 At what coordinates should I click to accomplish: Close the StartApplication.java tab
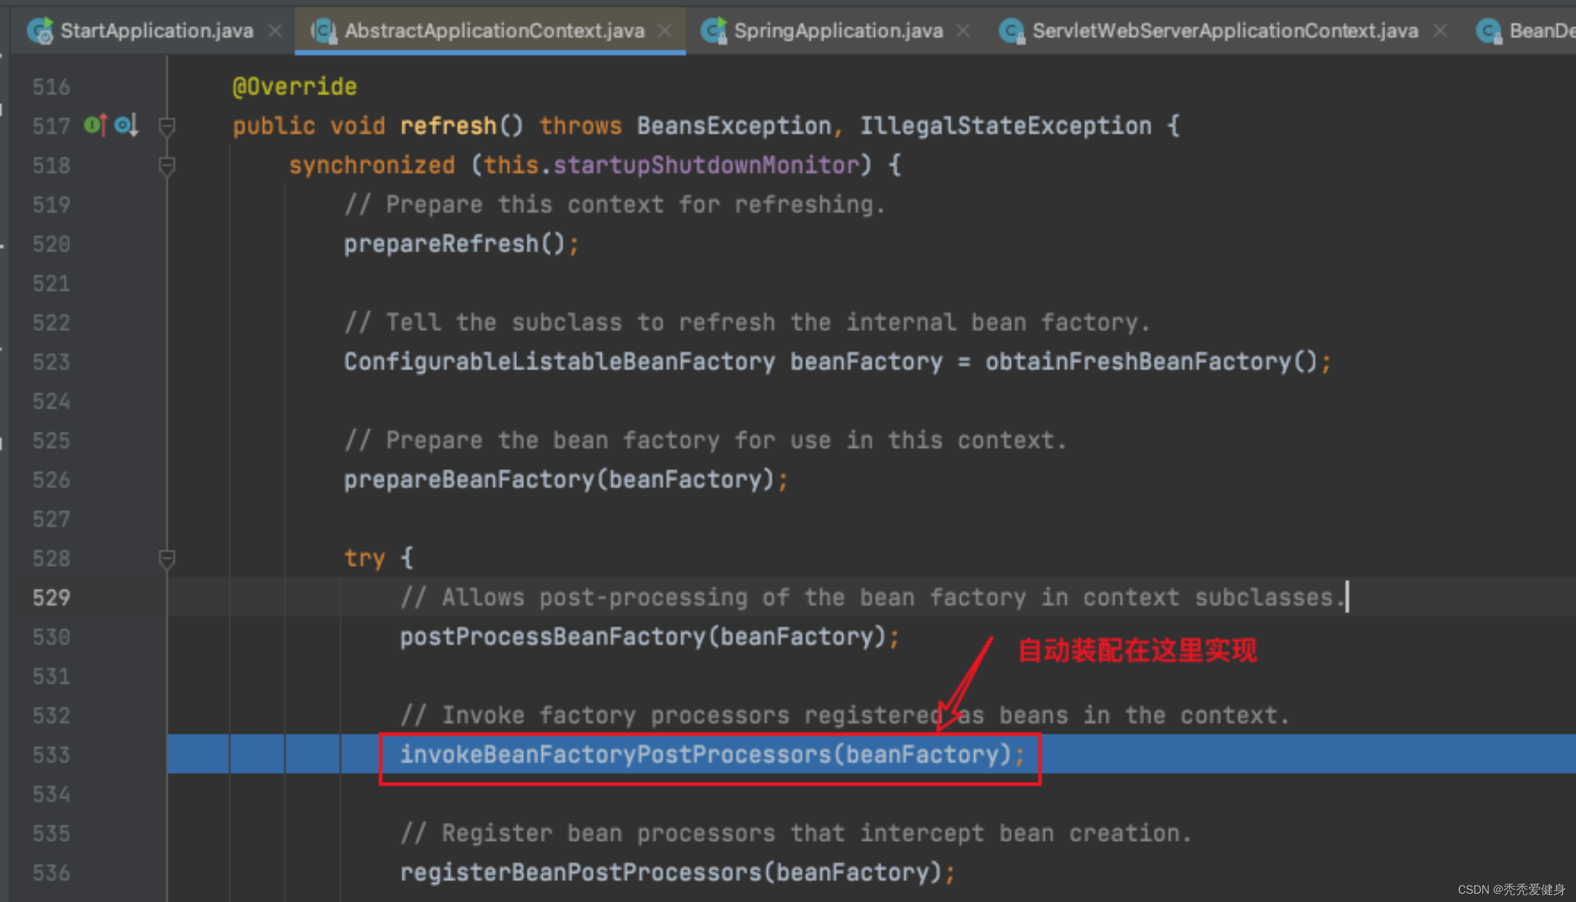[274, 30]
